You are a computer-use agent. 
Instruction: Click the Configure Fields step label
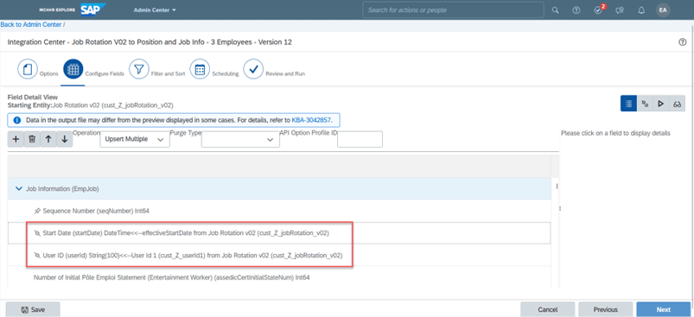point(105,73)
